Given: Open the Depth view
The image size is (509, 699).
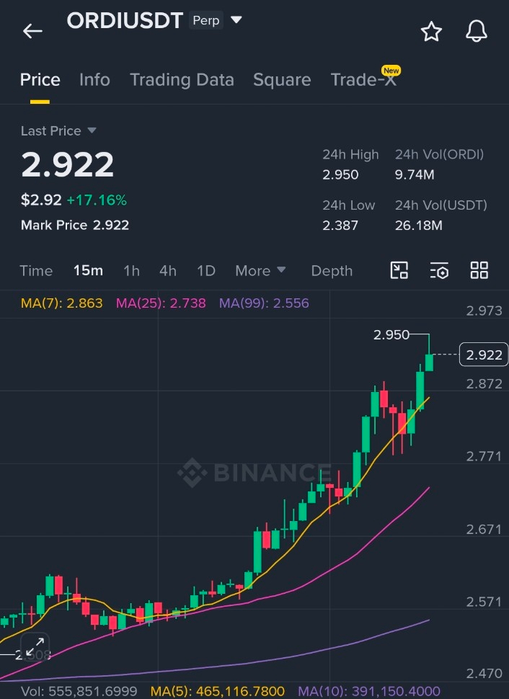Looking at the screenshot, I should tap(332, 271).
